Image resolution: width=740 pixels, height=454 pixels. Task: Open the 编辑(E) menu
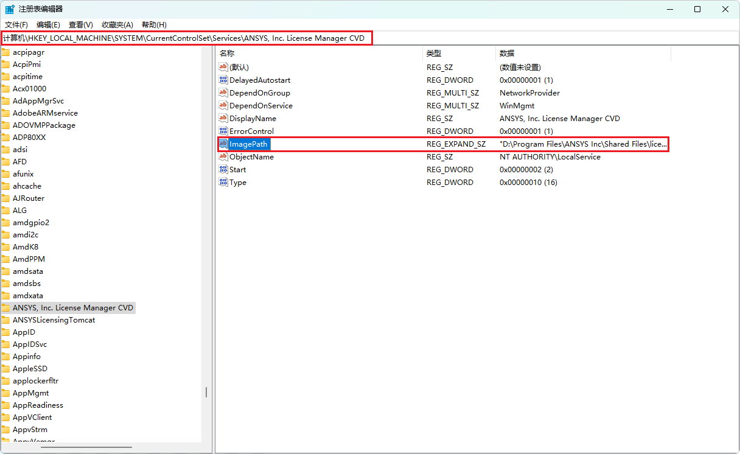tap(48, 24)
